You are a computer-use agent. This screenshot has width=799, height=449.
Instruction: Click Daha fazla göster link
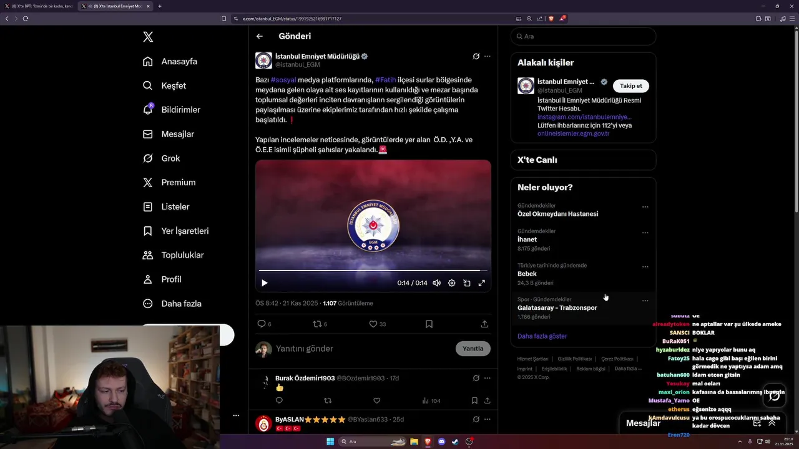click(542, 336)
